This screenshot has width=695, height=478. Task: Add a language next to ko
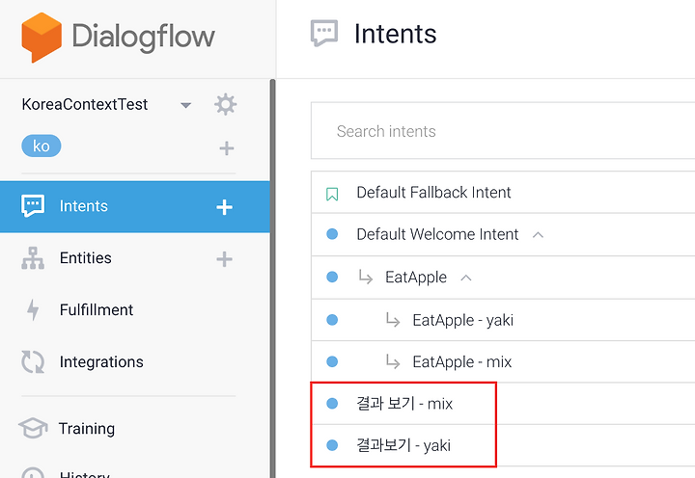227,147
